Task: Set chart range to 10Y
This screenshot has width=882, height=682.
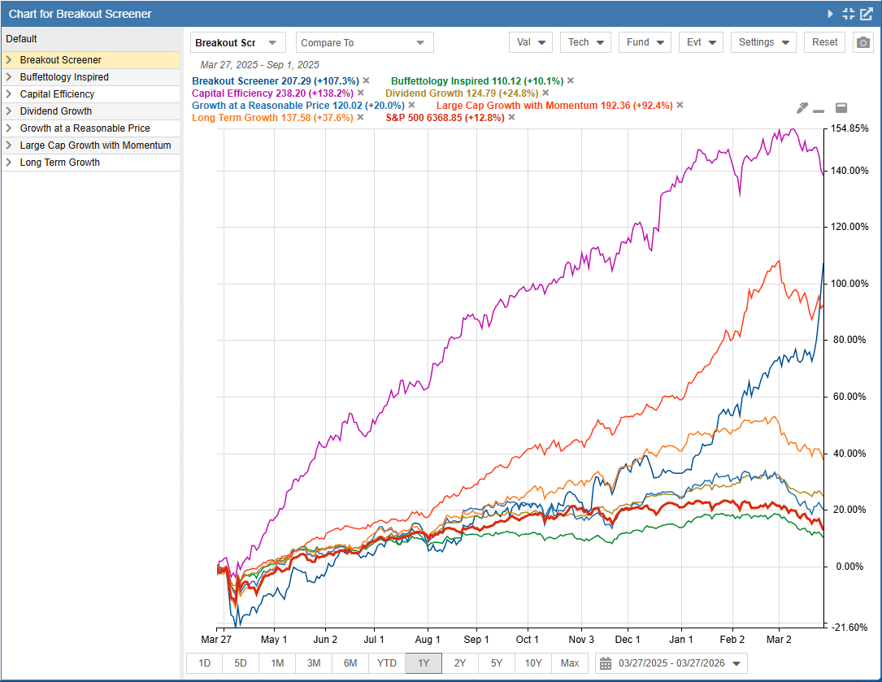Action: pos(533,663)
